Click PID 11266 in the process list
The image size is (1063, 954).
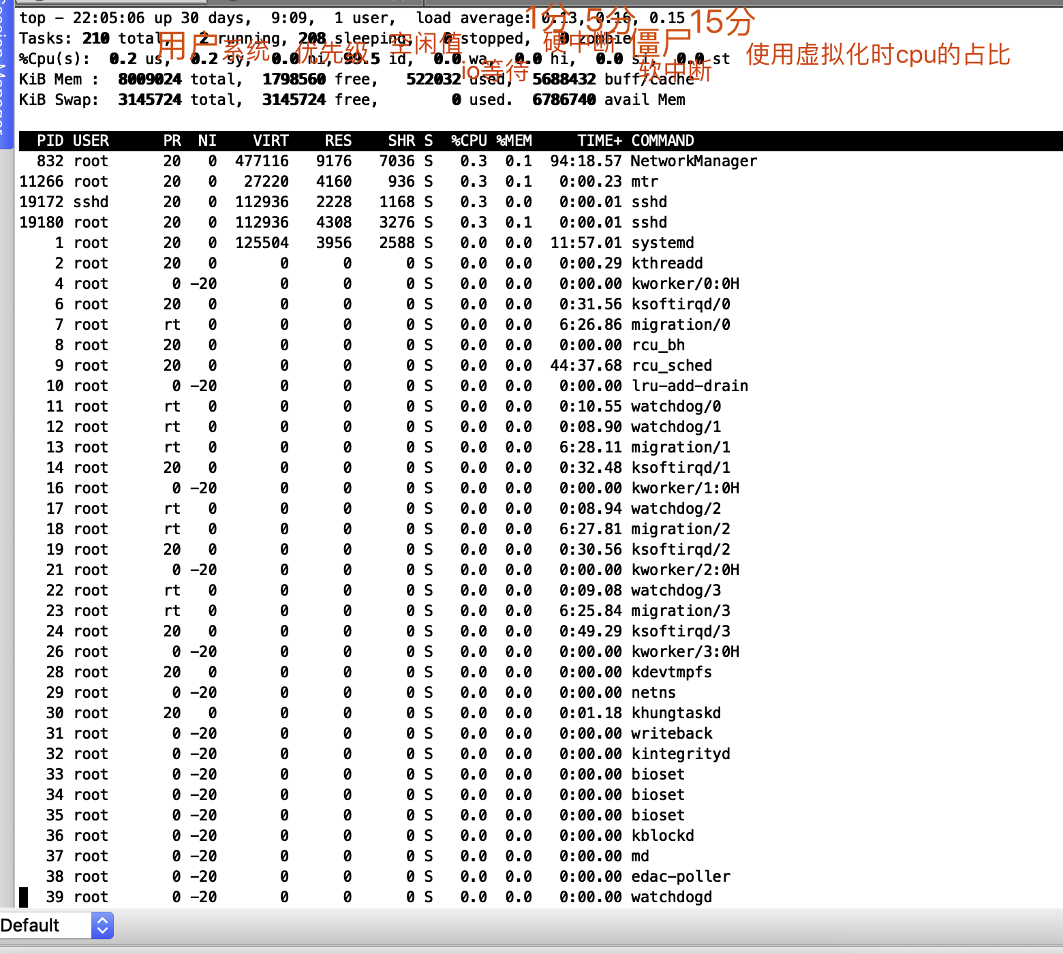point(42,181)
